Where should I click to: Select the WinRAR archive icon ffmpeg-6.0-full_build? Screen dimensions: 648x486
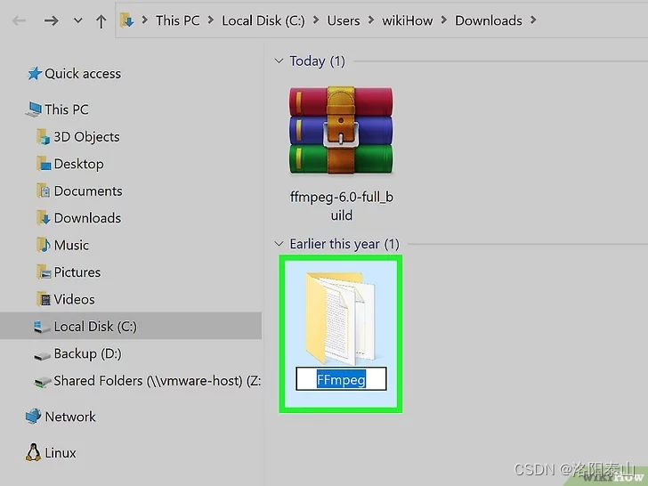tap(341, 130)
